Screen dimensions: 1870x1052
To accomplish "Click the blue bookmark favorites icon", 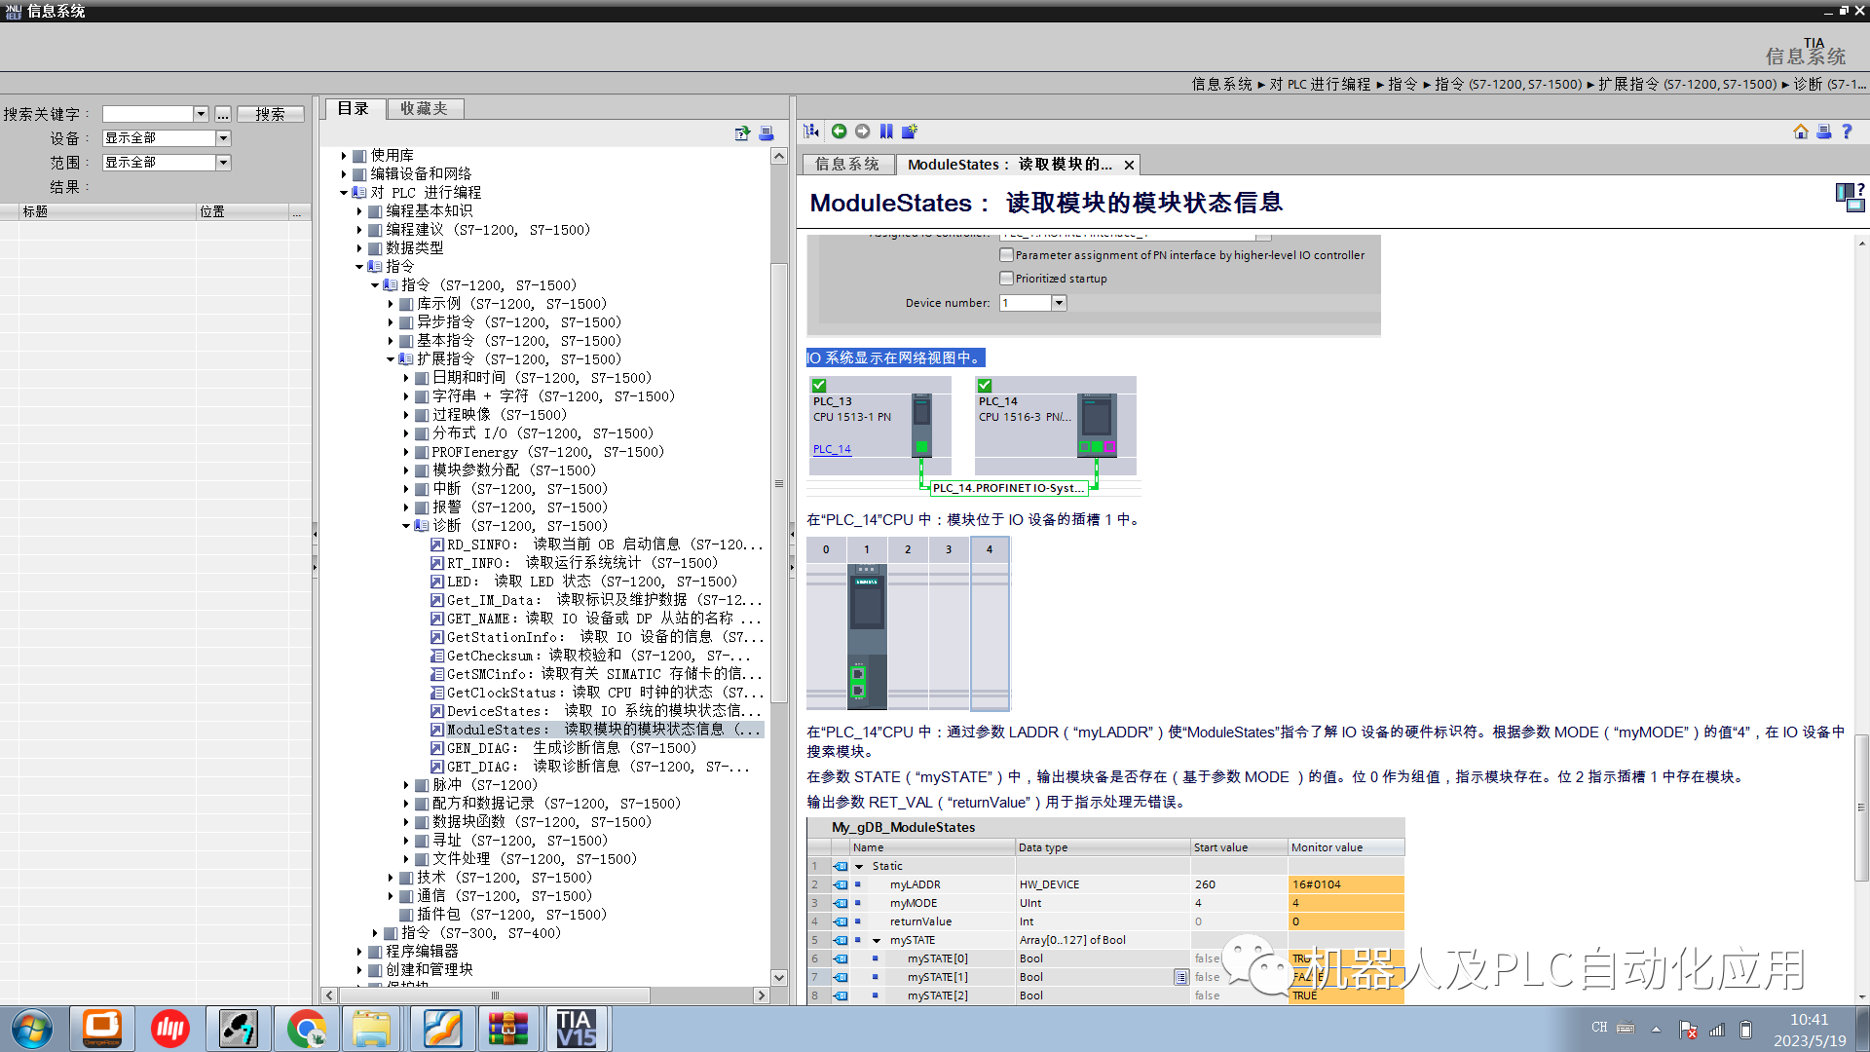I will pos(886,131).
